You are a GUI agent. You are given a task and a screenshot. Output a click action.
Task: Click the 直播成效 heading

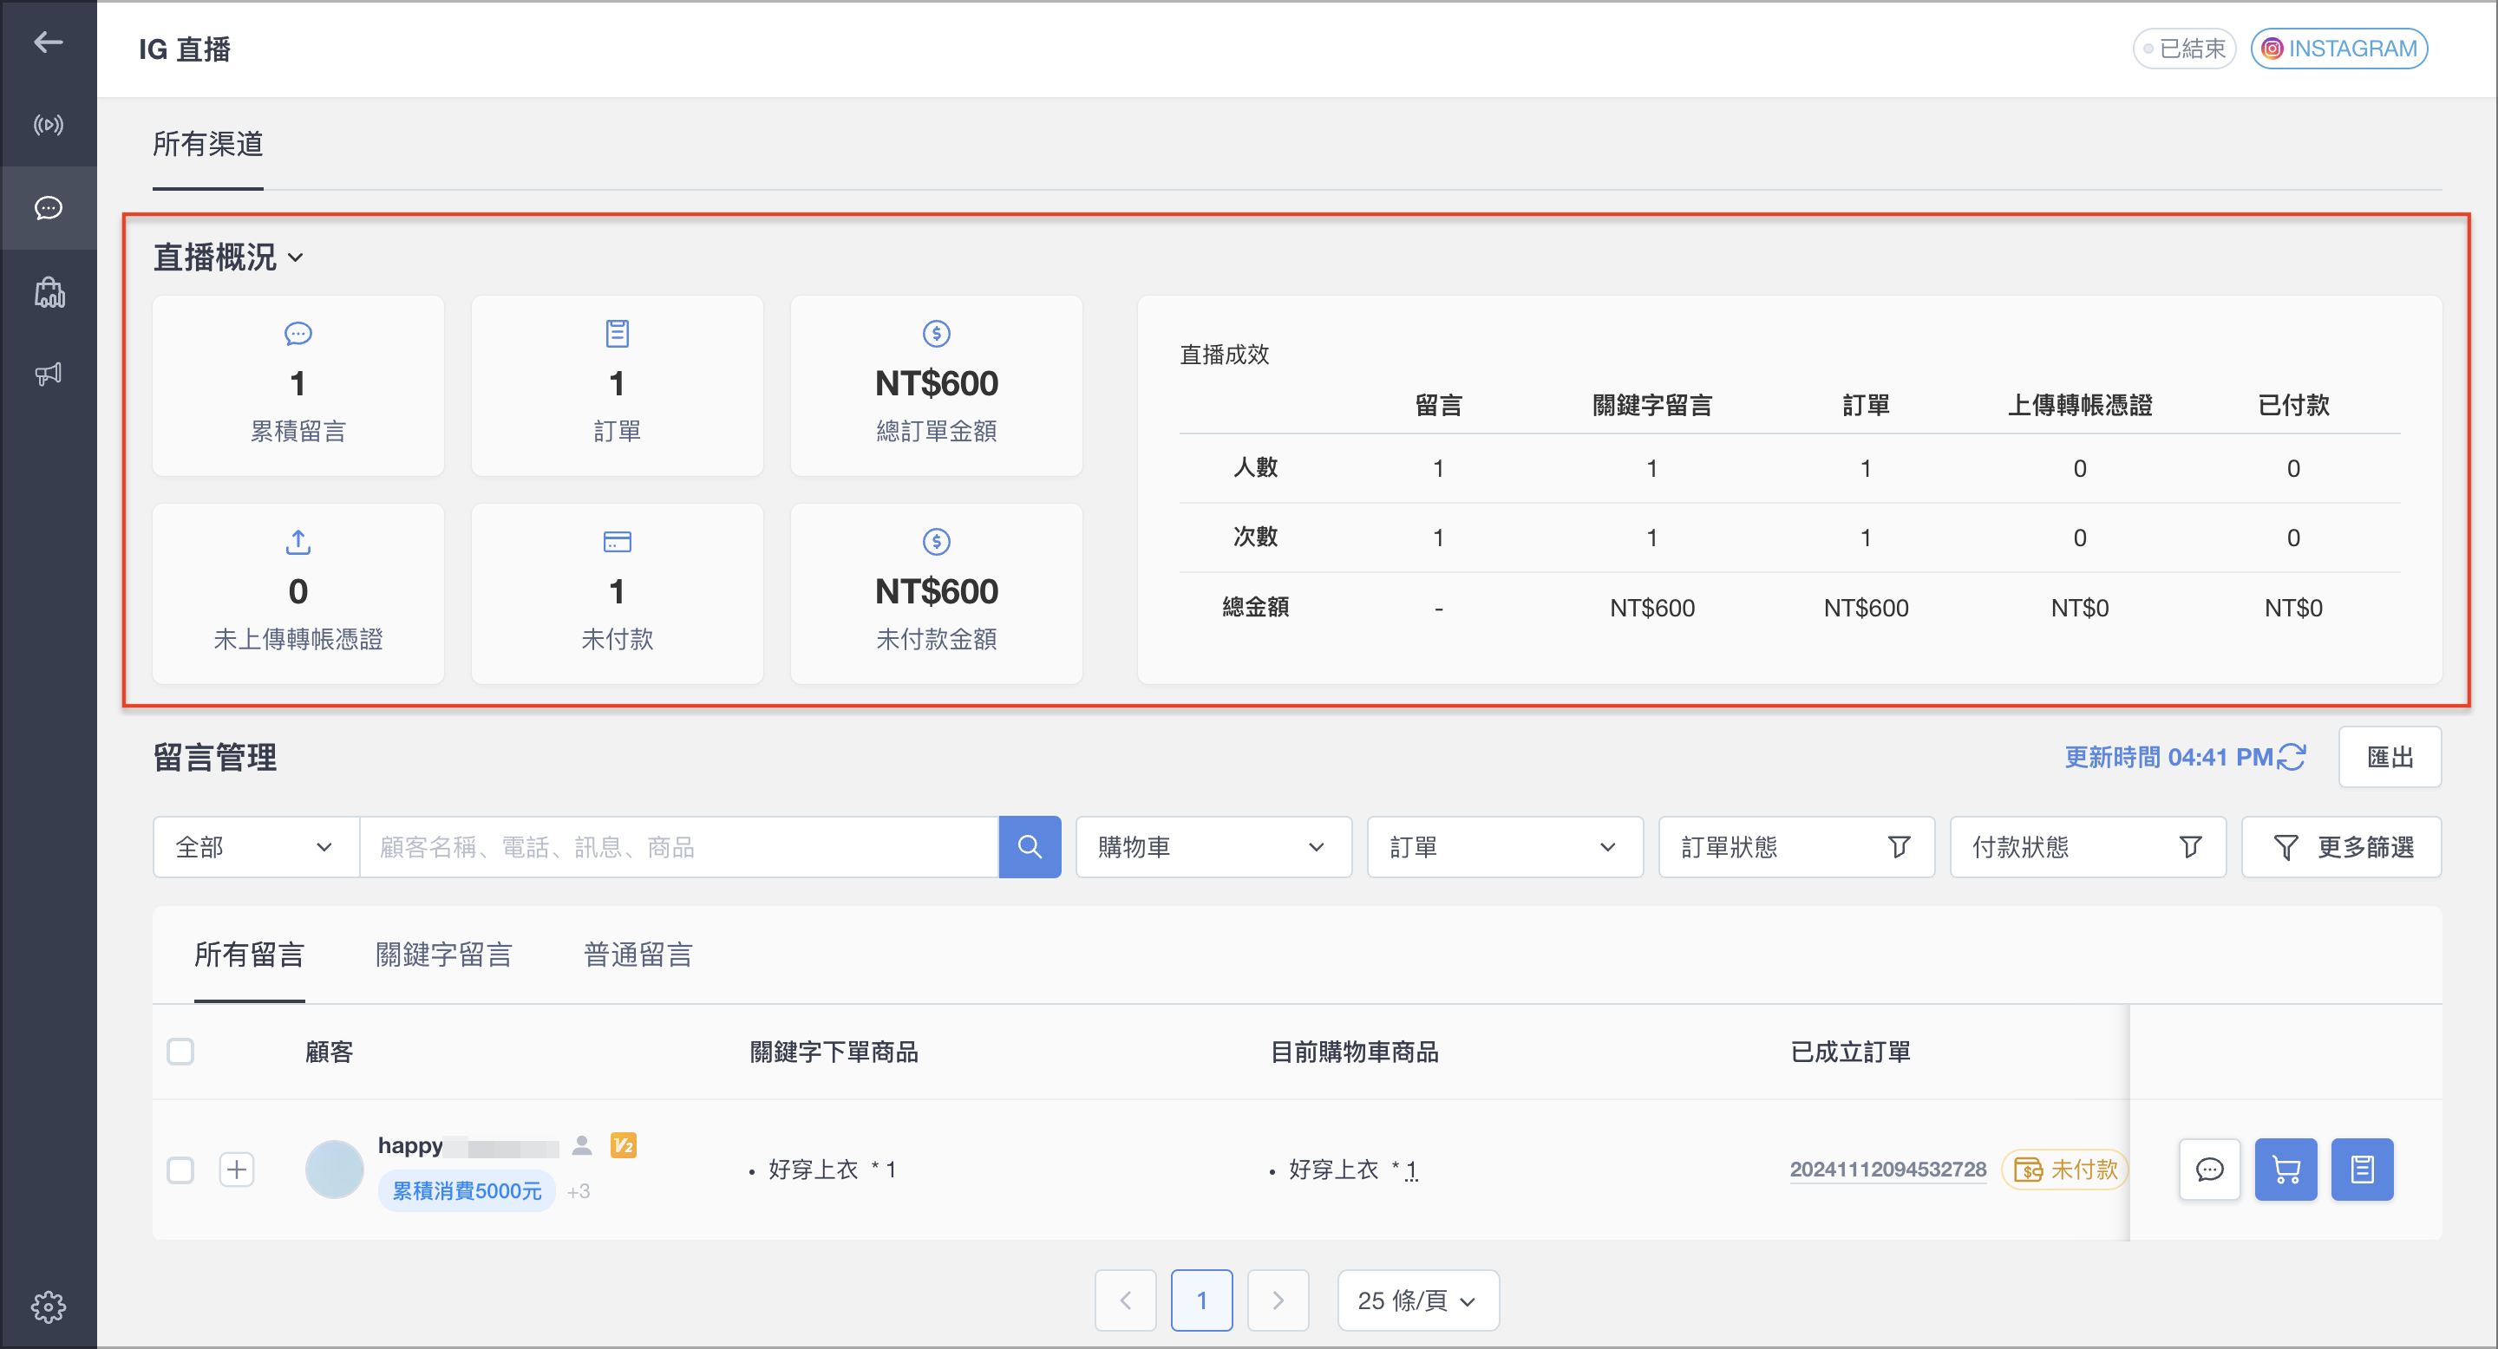(1224, 355)
